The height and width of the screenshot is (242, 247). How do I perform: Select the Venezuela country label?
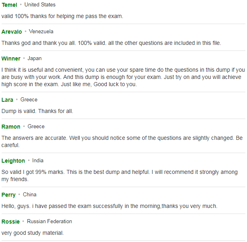point(41,32)
